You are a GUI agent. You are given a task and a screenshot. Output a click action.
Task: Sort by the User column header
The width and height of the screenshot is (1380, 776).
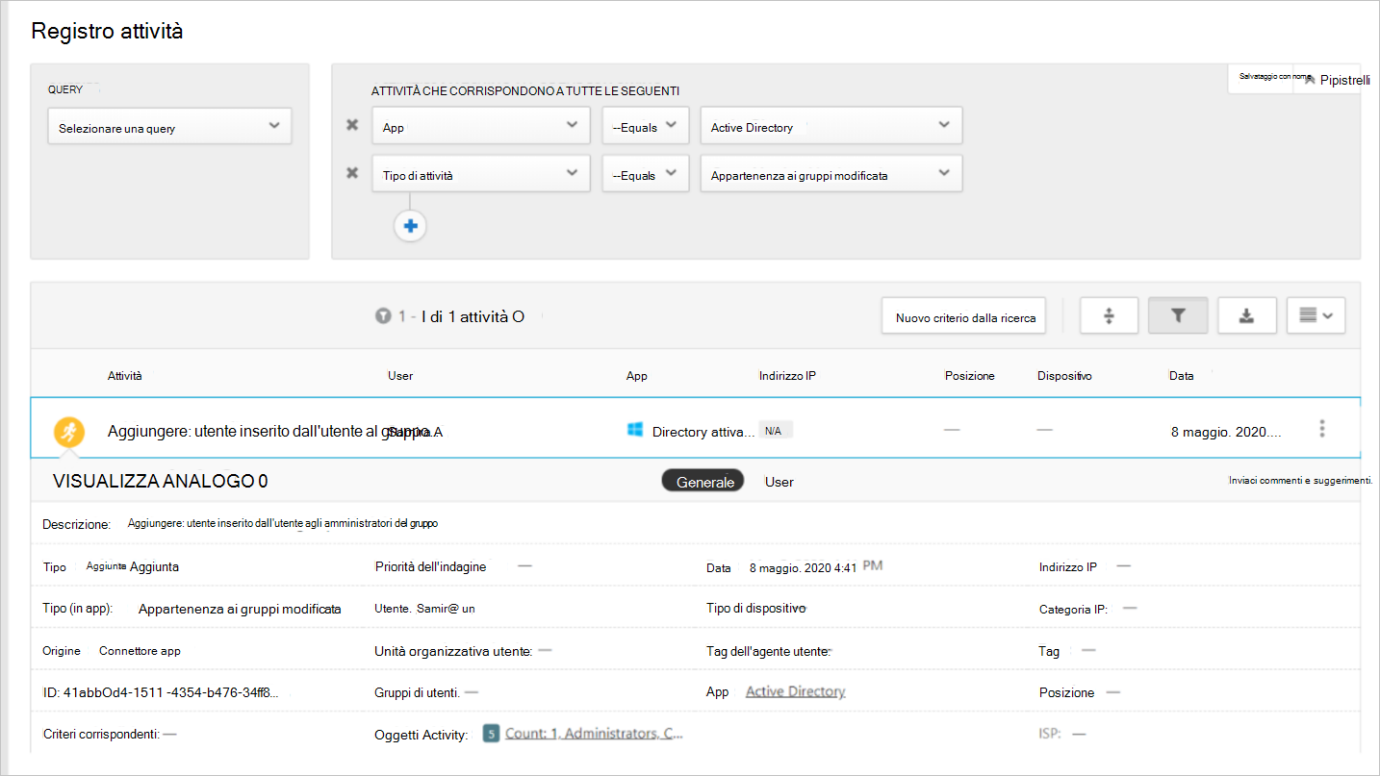pyautogui.click(x=400, y=376)
